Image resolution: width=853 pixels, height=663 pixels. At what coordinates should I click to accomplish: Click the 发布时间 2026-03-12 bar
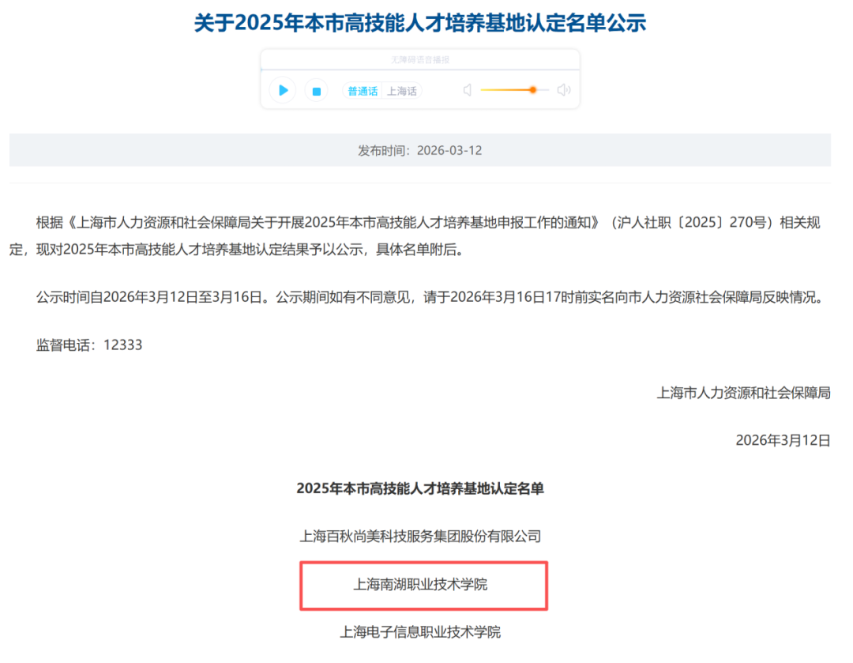pos(420,150)
